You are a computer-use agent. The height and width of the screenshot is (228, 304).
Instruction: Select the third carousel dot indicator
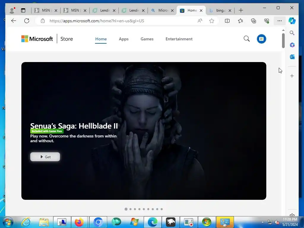click(x=135, y=209)
